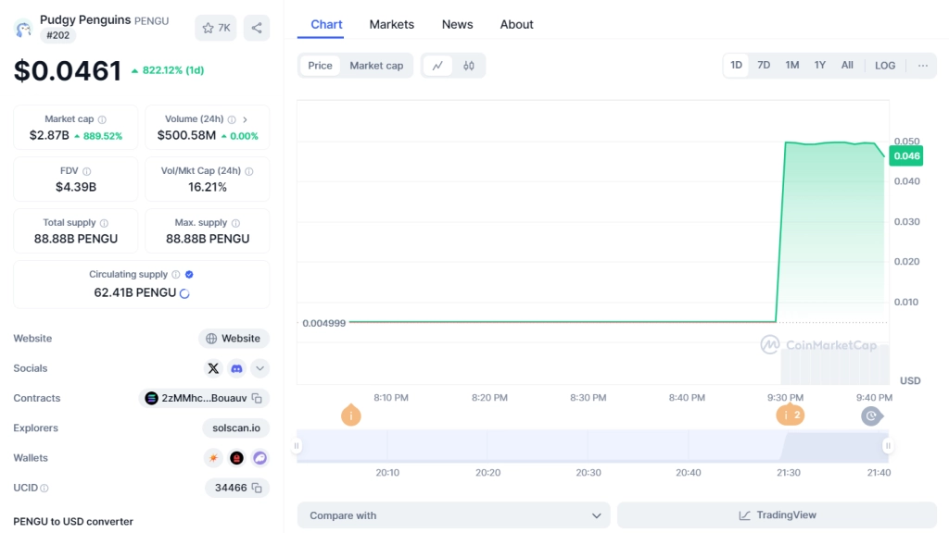Select Price chart mode
Viewport: 949px width, 533px height.
(320, 66)
